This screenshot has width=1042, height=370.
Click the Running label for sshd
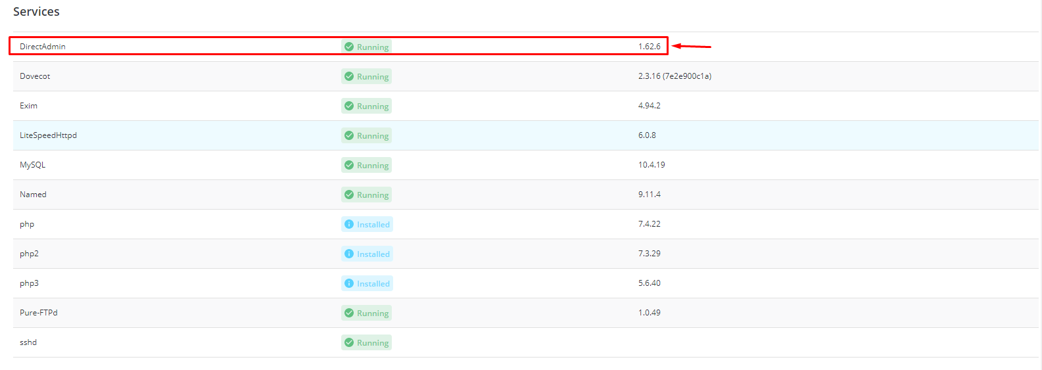pos(373,343)
